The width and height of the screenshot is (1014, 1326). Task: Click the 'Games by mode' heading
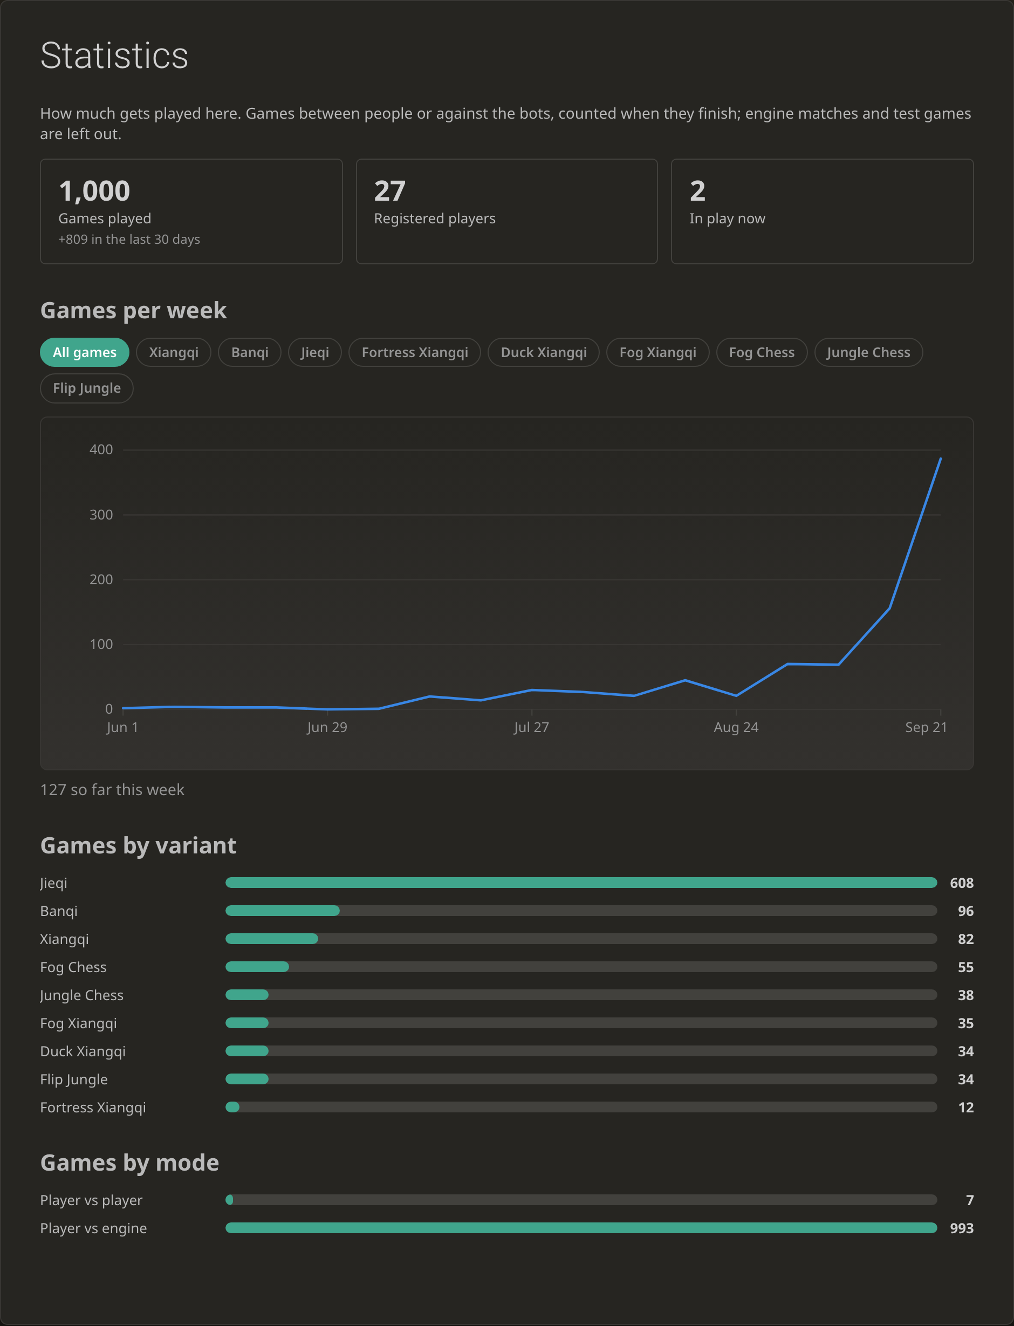130,1163
